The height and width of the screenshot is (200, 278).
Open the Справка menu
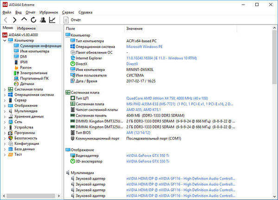pos(85,12)
